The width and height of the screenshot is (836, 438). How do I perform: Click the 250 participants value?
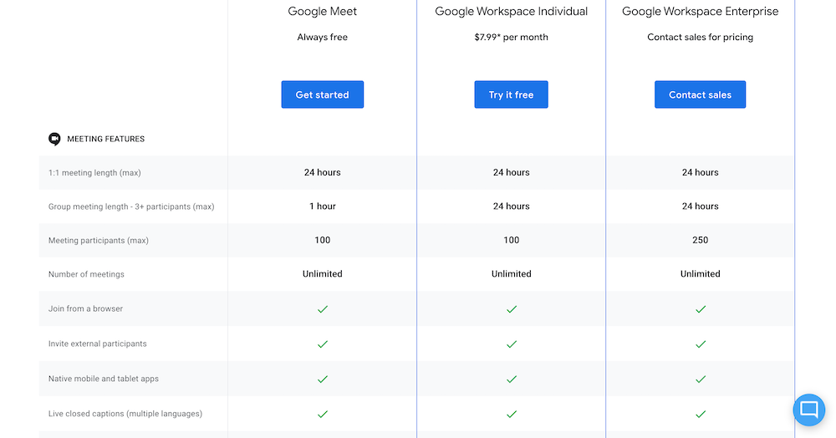(700, 240)
